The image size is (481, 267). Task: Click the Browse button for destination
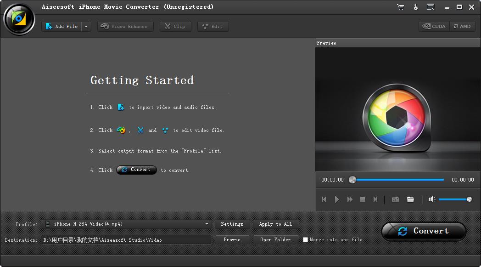(x=232, y=239)
